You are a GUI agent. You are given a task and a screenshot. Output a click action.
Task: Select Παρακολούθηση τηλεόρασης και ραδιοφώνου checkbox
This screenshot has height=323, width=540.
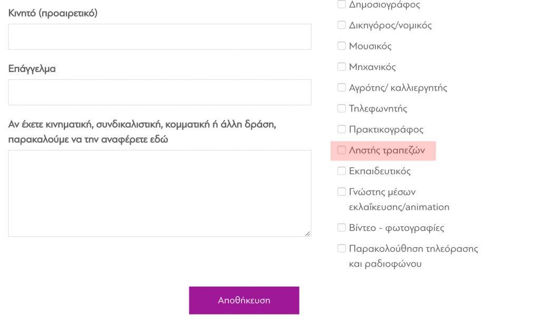tap(341, 248)
